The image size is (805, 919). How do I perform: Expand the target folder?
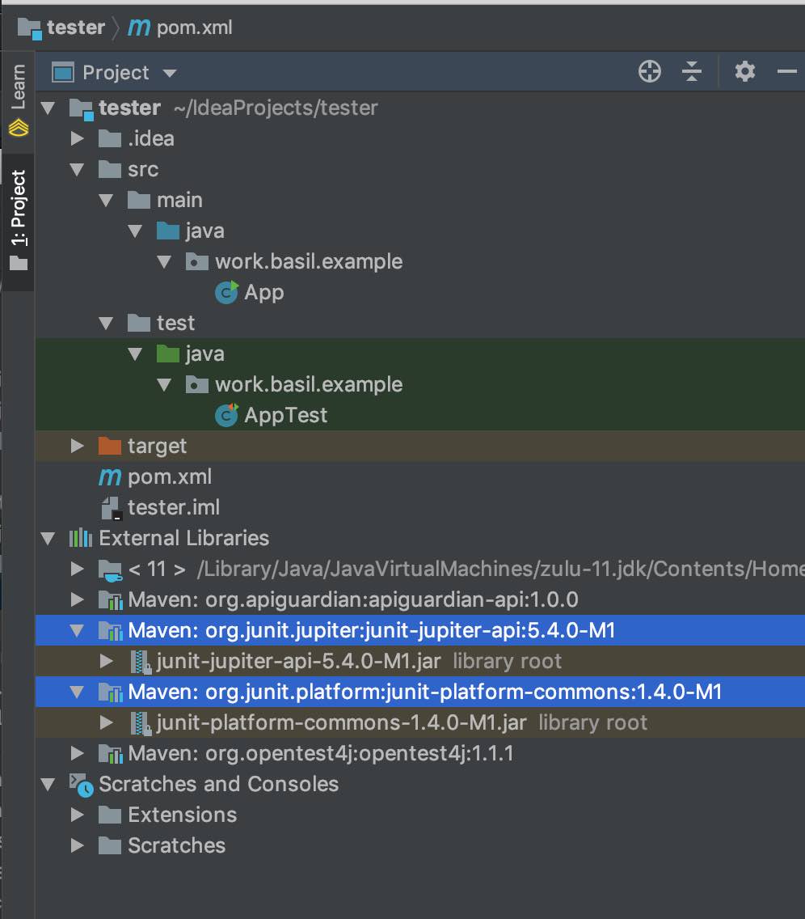[x=76, y=446]
